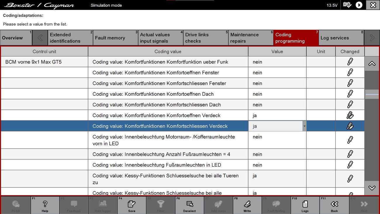This screenshot has height=214, width=380.
Task: Click the Write icon to write coding
Action: point(247,204)
